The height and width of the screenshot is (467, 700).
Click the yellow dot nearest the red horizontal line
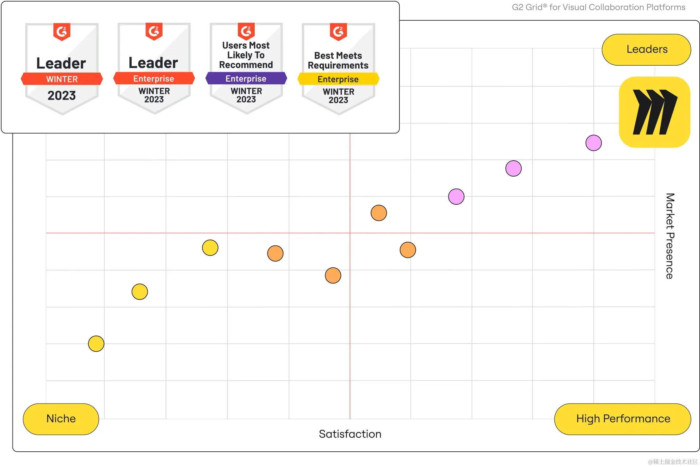pyautogui.click(x=210, y=248)
